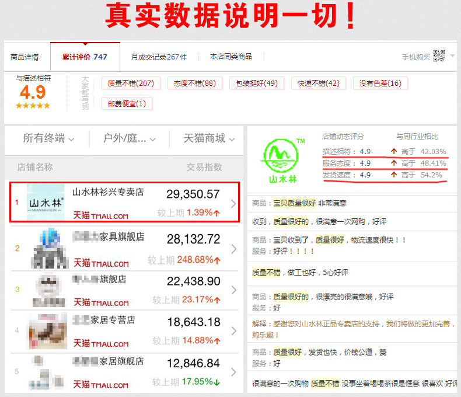Switch to 累计评价 747 tab
This screenshot has width=461, height=397.
[x=85, y=57]
